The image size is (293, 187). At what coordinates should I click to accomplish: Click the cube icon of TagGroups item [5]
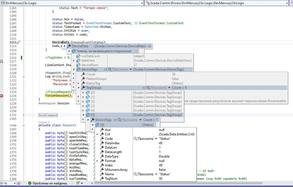[x=88, y=115]
